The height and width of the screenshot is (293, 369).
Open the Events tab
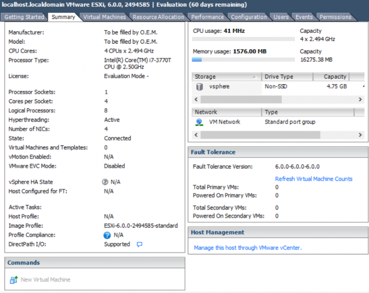point(304,17)
